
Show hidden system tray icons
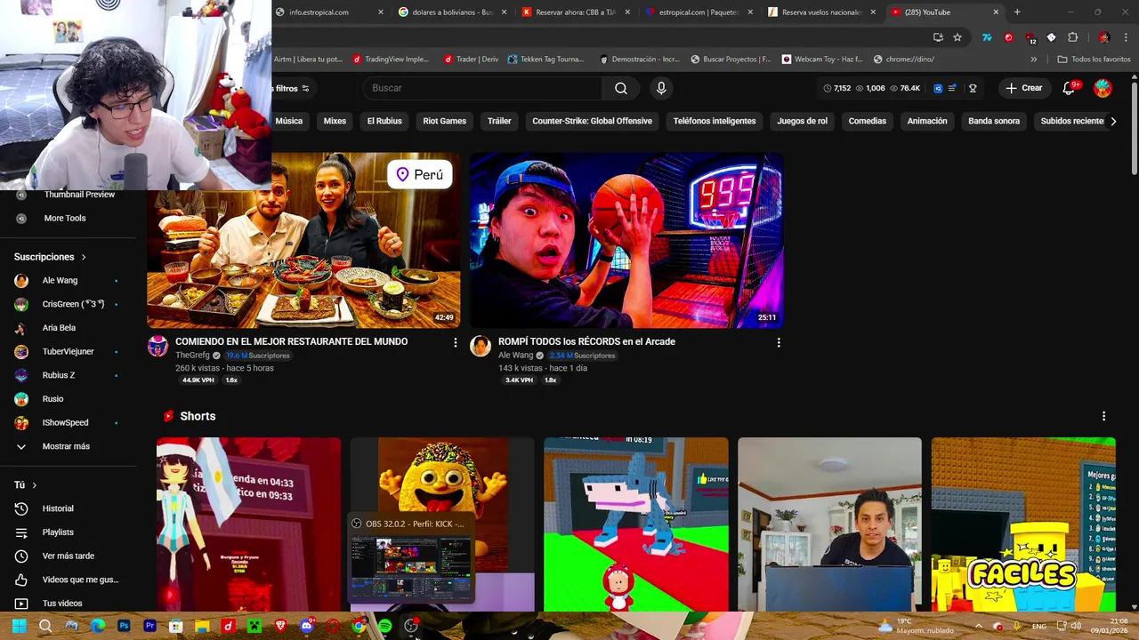tap(978, 626)
